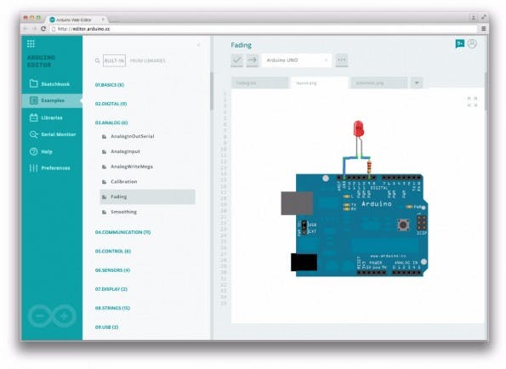
Task: Expand the 08.STRINGS category
Action: click(x=112, y=309)
